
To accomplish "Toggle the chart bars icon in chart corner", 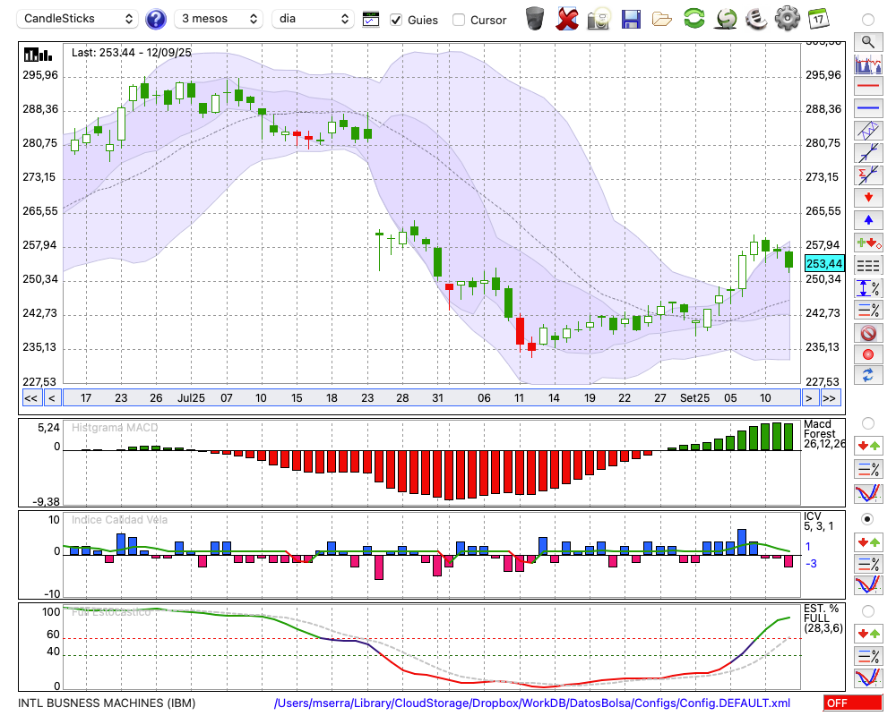I will (38, 55).
